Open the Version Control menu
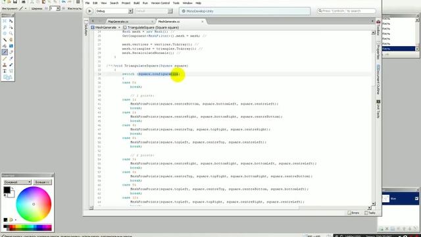The height and width of the screenshot is (237, 421). click(x=161, y=3)
